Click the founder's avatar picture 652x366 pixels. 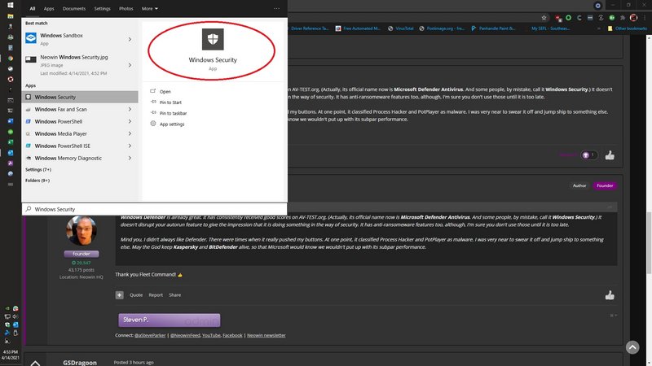[x=81, y=231]
